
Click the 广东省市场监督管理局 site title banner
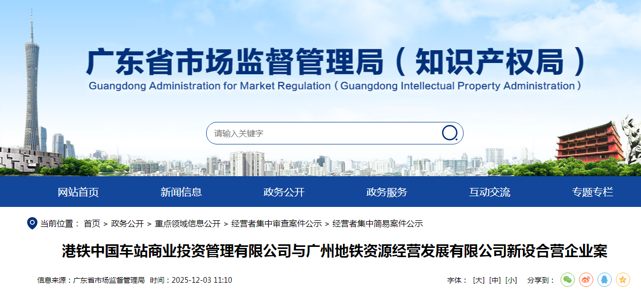pos(336,62)
